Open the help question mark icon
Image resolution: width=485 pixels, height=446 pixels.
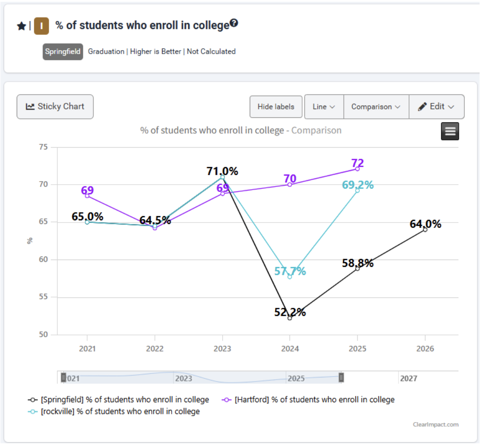pyautogui.click(x=234, y=23)
